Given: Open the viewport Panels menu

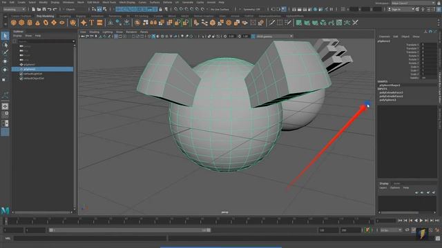Looking at the screenshot, I should (144, 32).
